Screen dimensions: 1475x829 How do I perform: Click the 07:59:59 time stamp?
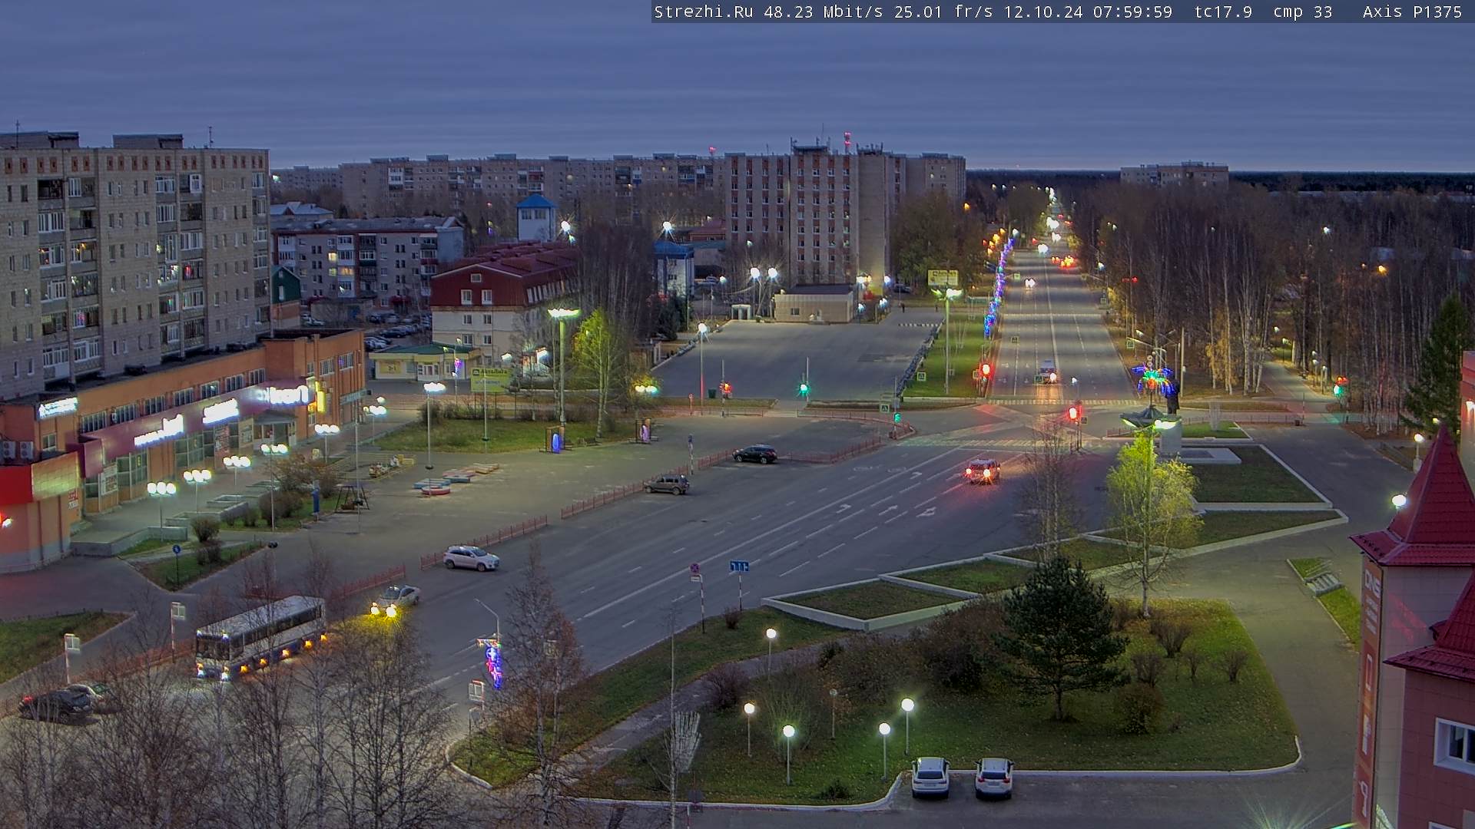(x=1133, y=12)
